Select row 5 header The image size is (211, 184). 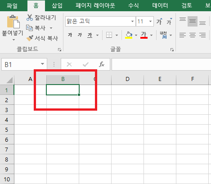coord(7,130)
